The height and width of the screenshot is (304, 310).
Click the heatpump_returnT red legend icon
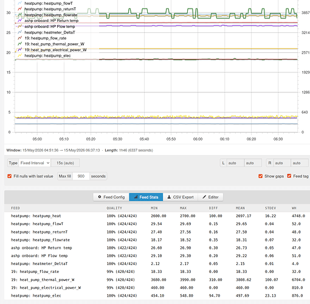pos(19,9)
